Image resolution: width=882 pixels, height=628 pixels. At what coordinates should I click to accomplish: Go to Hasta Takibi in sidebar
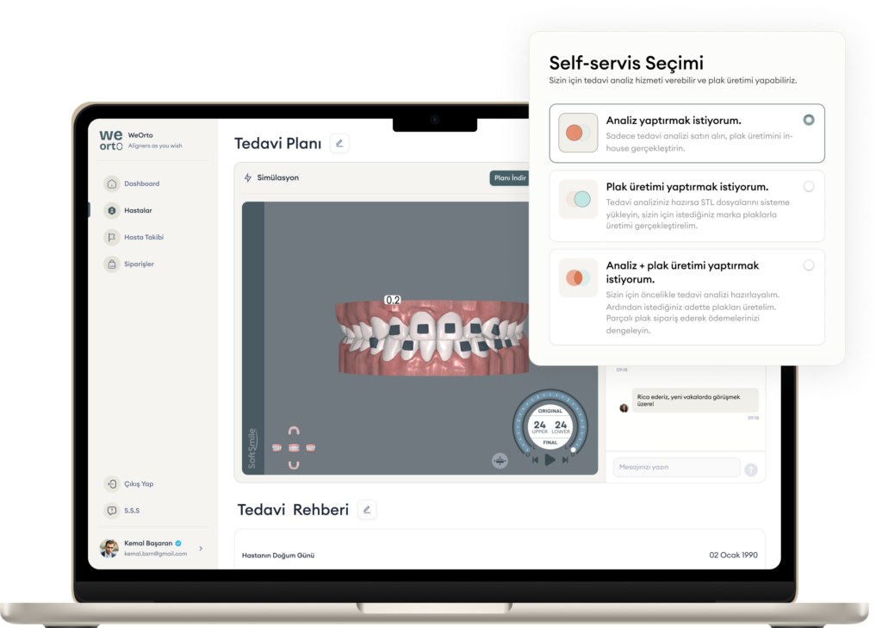click(143, 237)
